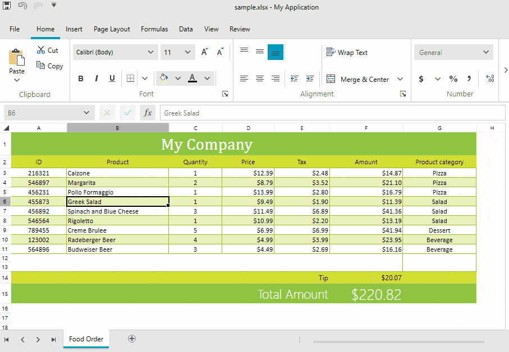Screen dimensions: 509x352
Task: Toggle bold formatting
Action: (x=81, y=78)
